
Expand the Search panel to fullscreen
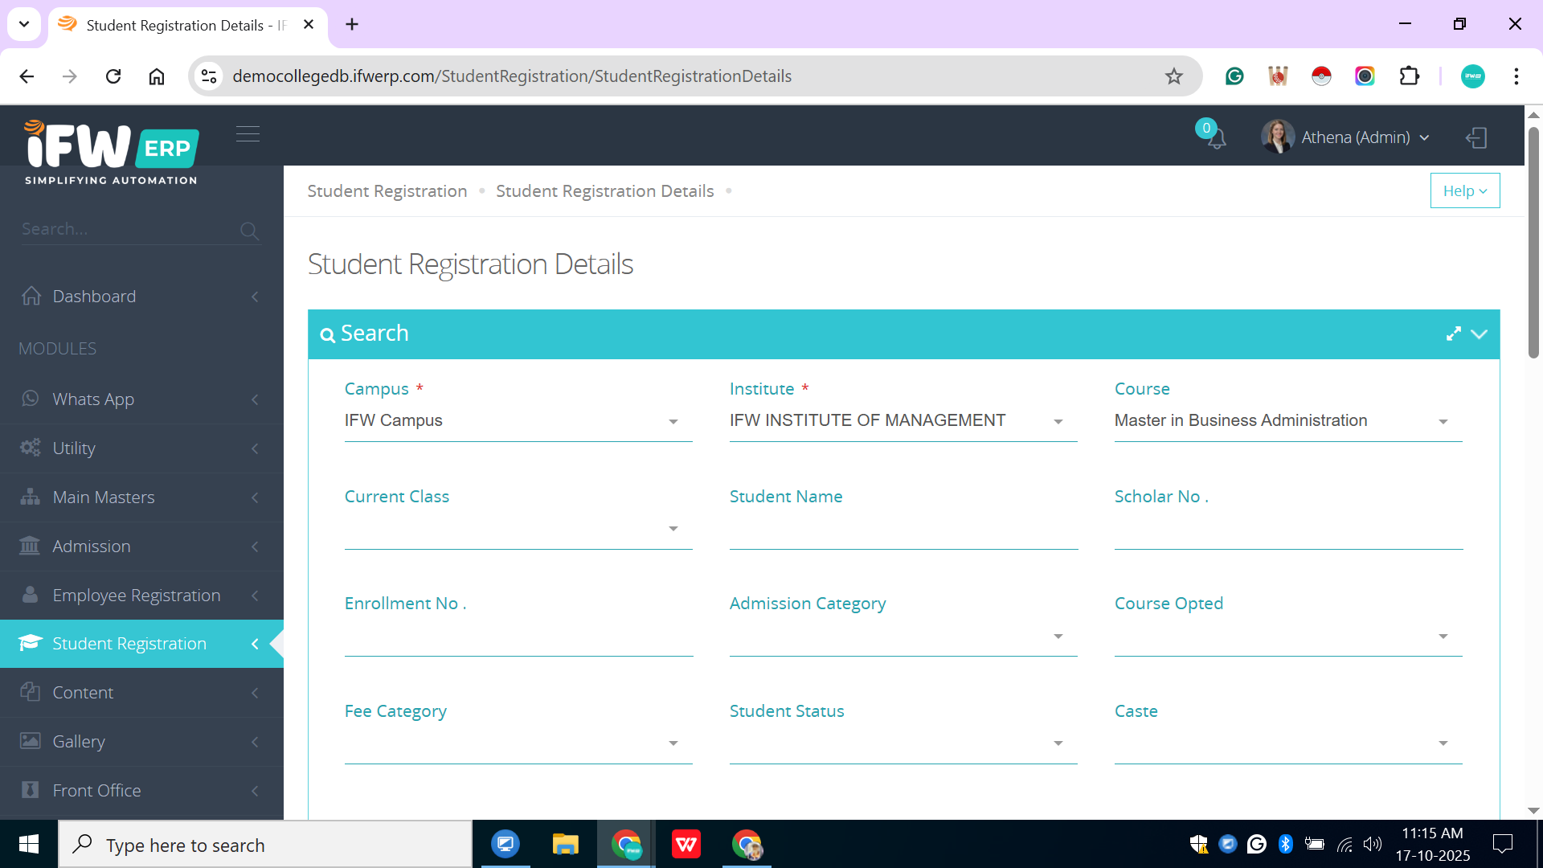[x=1453, y=334]
